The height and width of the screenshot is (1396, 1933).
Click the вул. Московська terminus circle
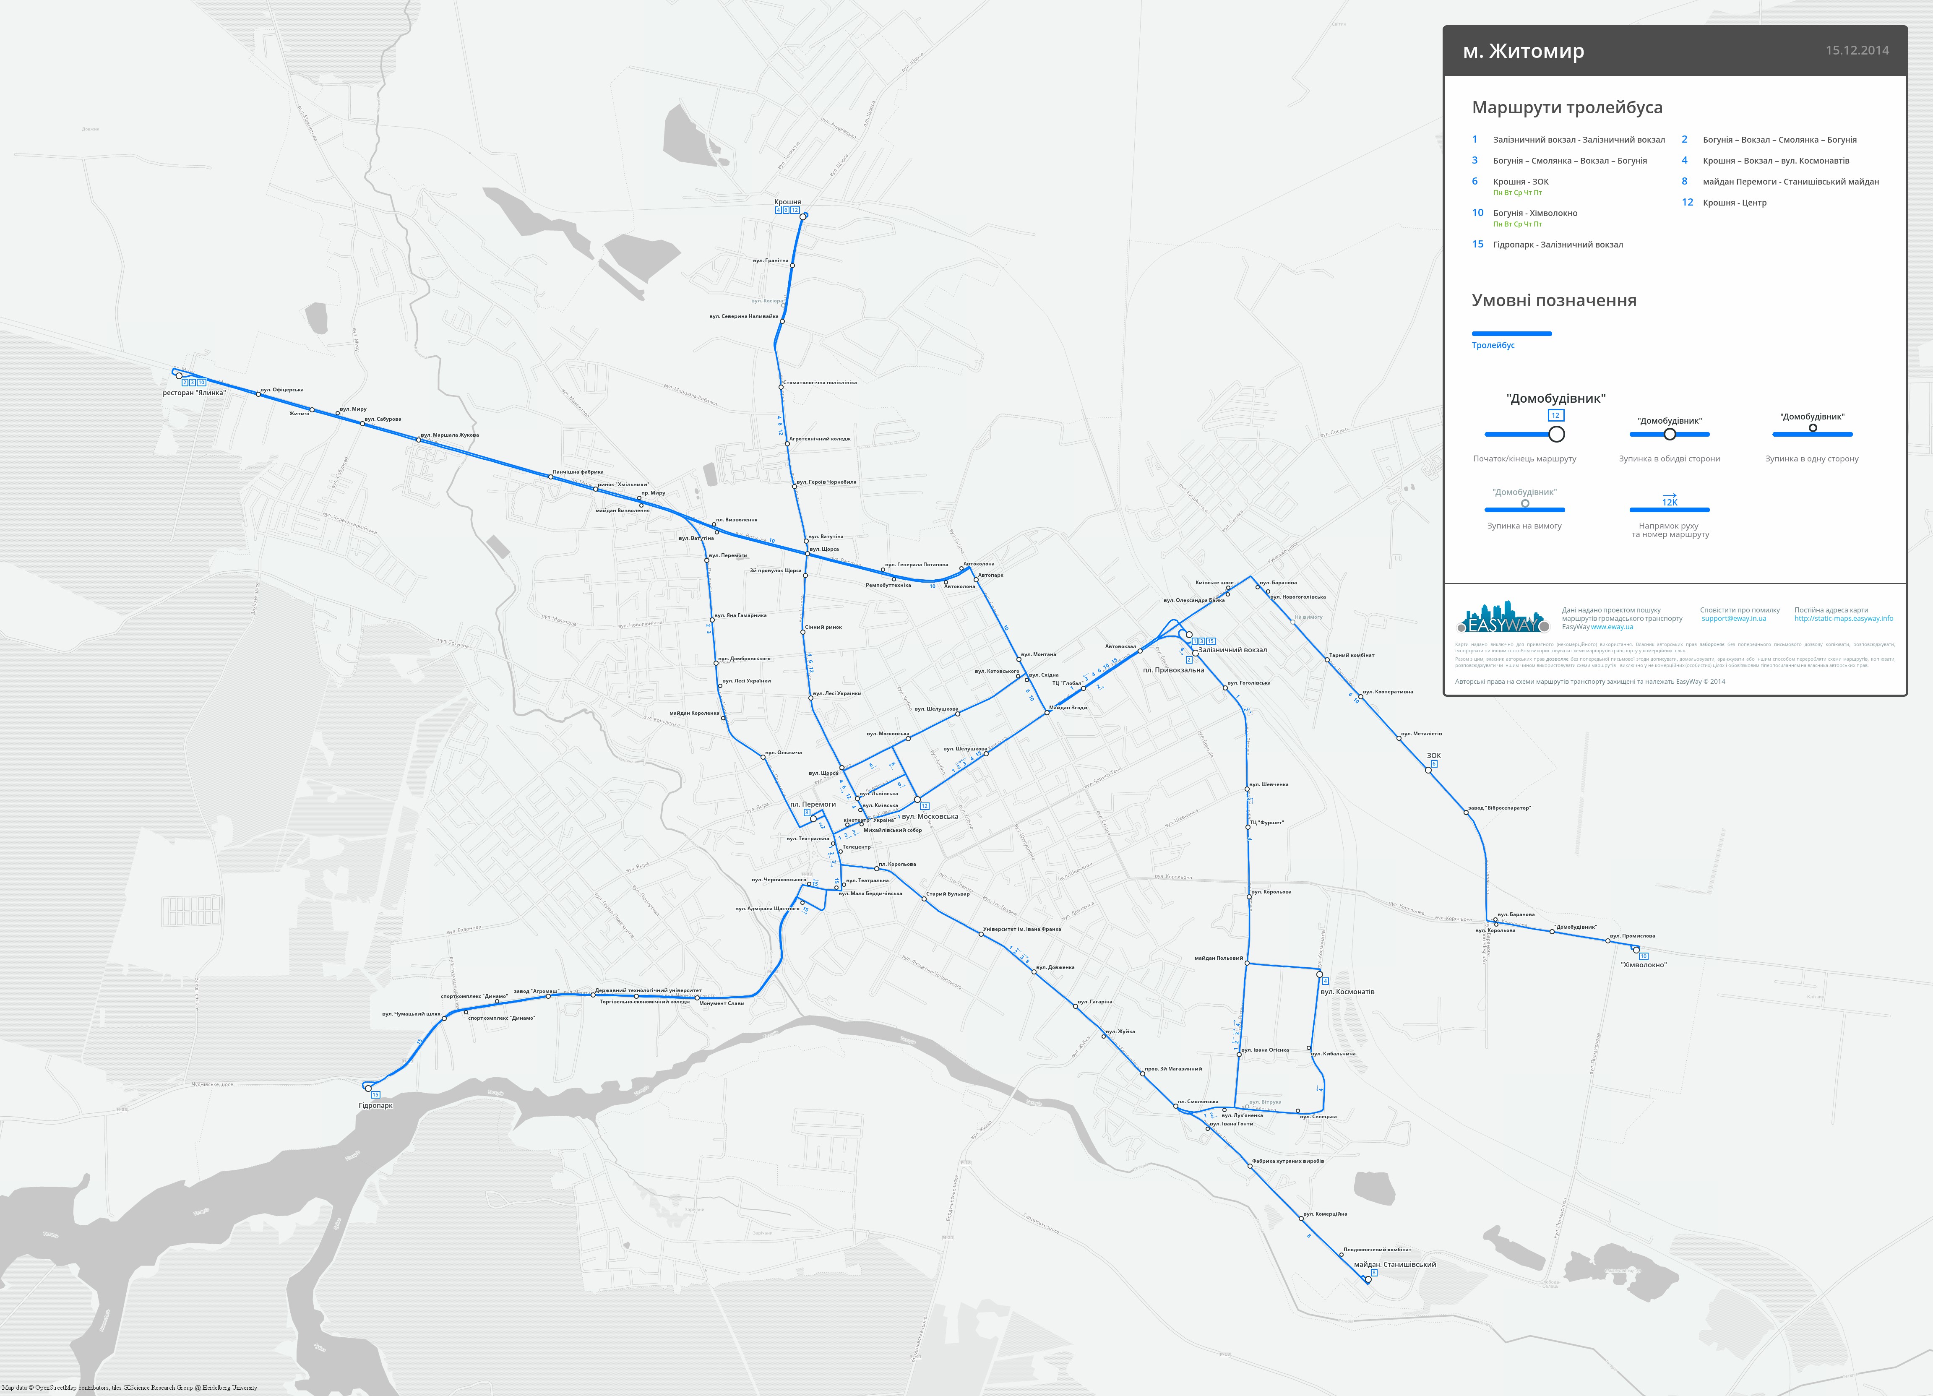pyautogui.click(x=918, y=800)
